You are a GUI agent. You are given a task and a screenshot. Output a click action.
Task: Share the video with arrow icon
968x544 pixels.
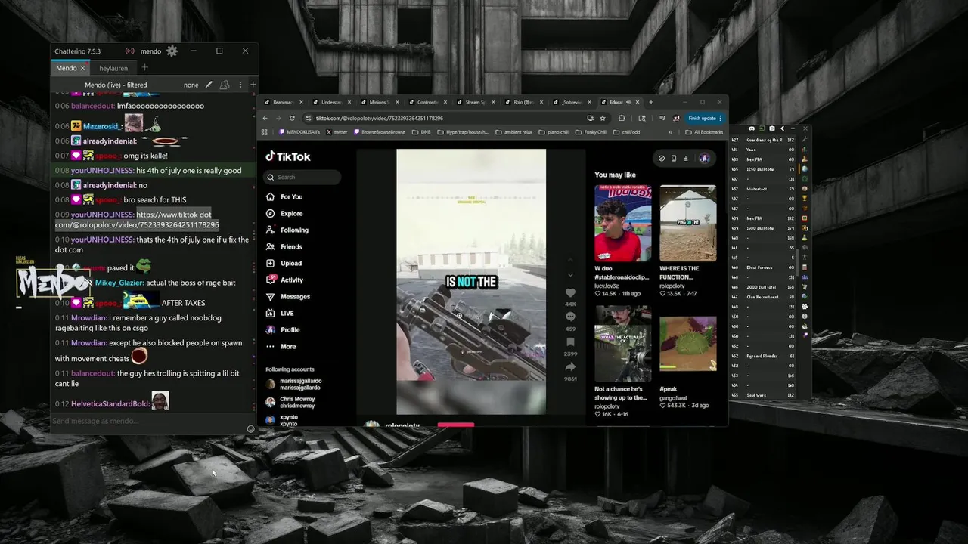pos(570,367)
